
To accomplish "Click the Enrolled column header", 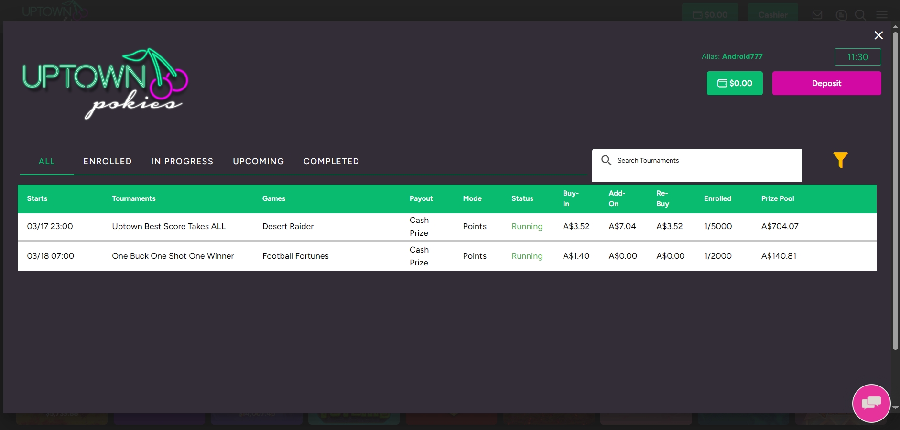I will pos(717,198).
